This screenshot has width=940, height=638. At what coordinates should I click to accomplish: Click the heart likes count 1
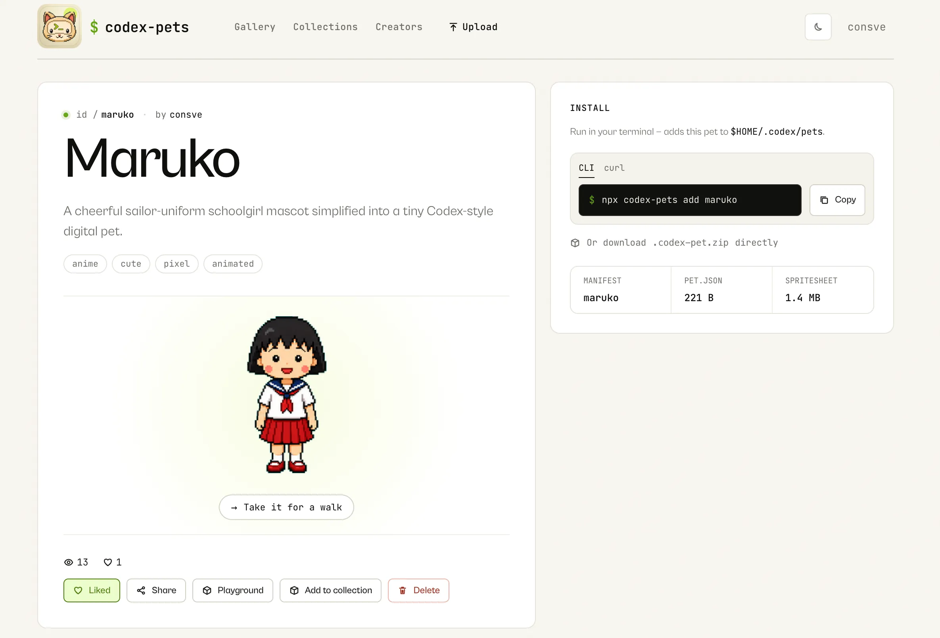click(113, 562)
